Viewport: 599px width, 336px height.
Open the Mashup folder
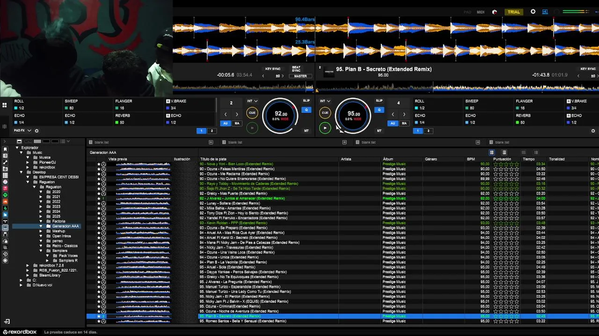58,231
